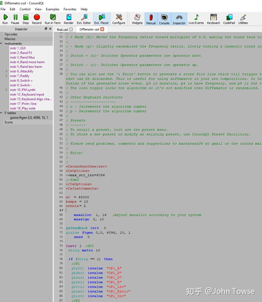Close the Diffamator.csd tab
This screenshot has width=262, height=302.
pos(102,29)
